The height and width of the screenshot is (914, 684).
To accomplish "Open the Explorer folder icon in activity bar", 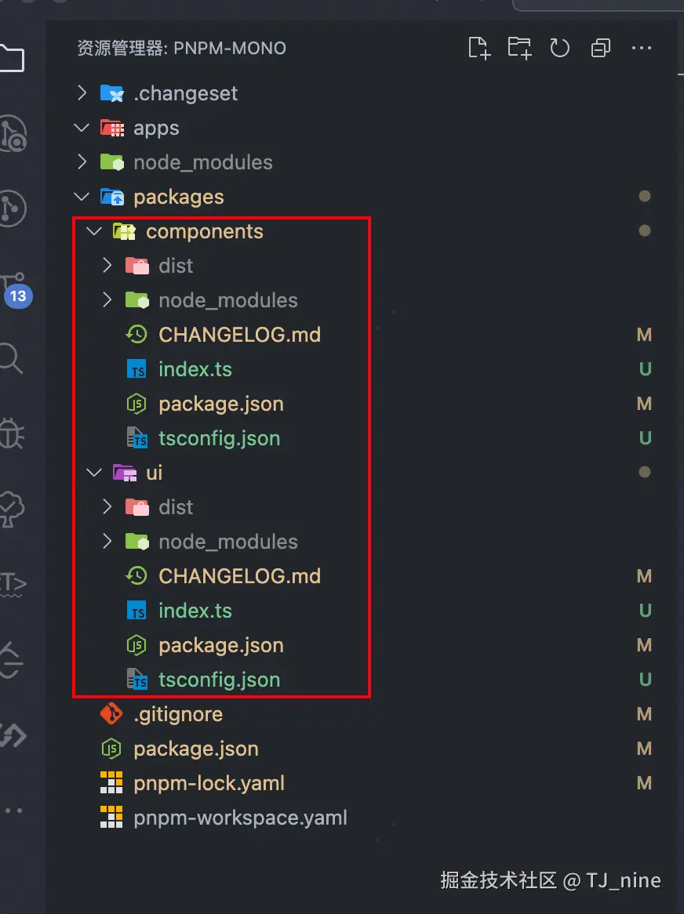I will tap(11, 57).
